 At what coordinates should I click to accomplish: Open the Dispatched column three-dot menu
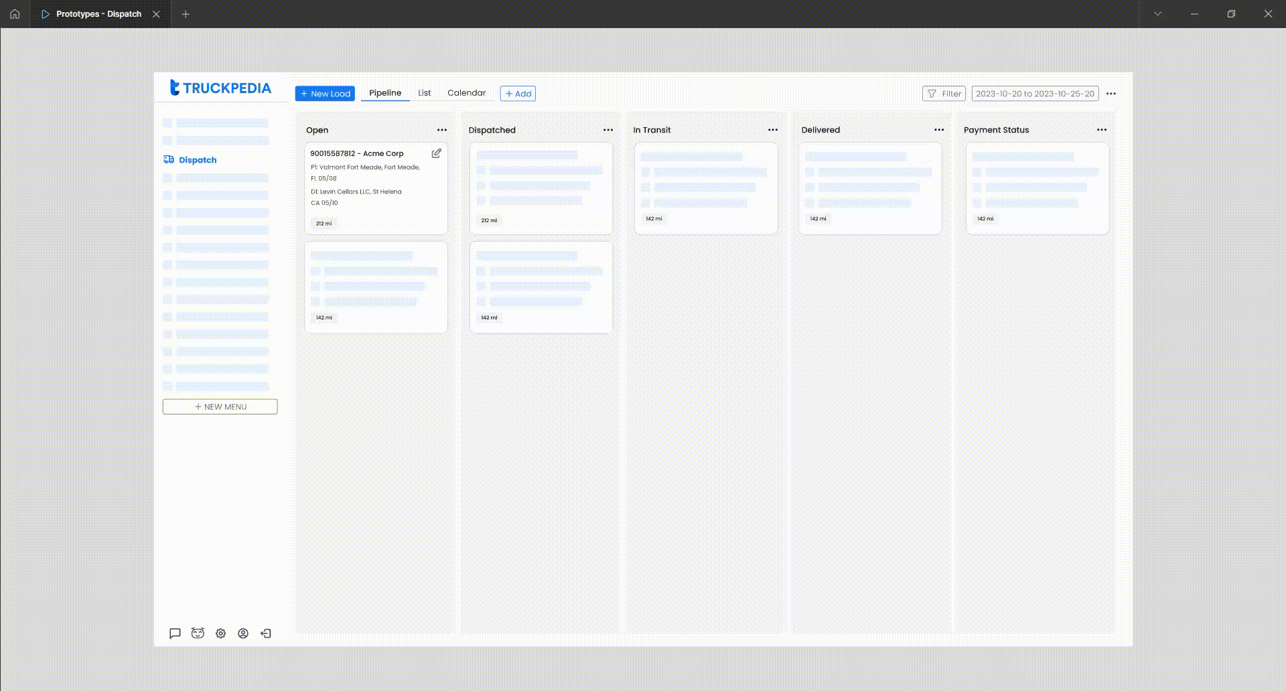point(608,130)
